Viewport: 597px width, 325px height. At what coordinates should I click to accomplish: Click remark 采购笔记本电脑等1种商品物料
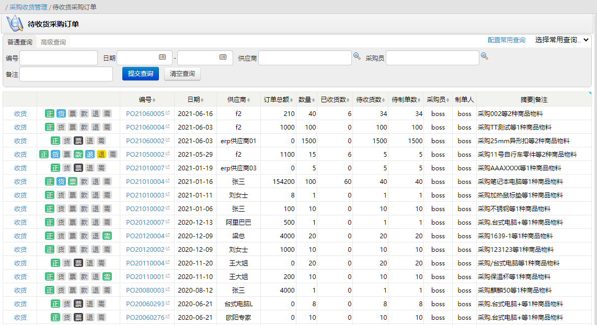coord(520,181)
